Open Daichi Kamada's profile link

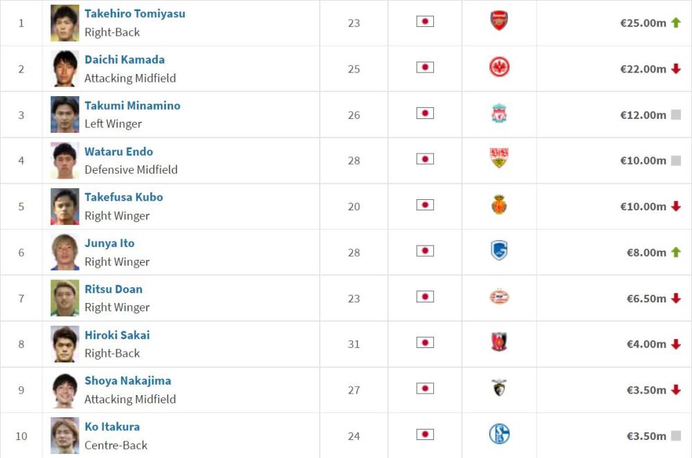click(125, 59)
